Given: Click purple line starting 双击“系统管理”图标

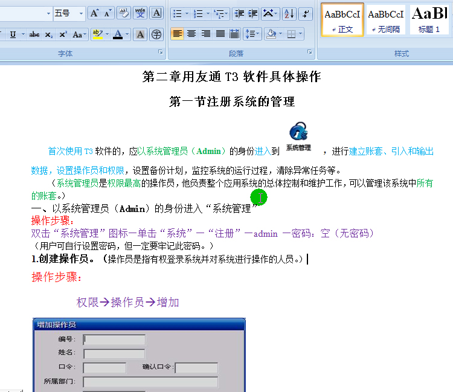Looking at the screenshot, I should 203,233.
